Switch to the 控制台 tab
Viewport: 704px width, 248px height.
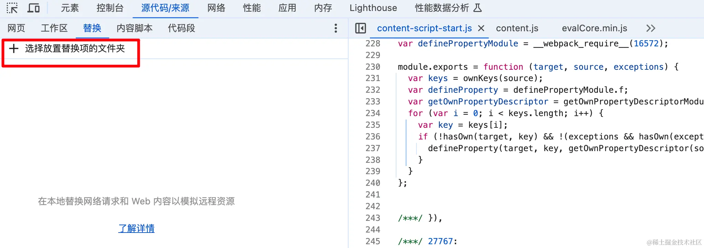[x=110, y=8]
